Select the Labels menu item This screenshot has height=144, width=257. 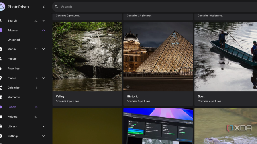click(12, 107)
